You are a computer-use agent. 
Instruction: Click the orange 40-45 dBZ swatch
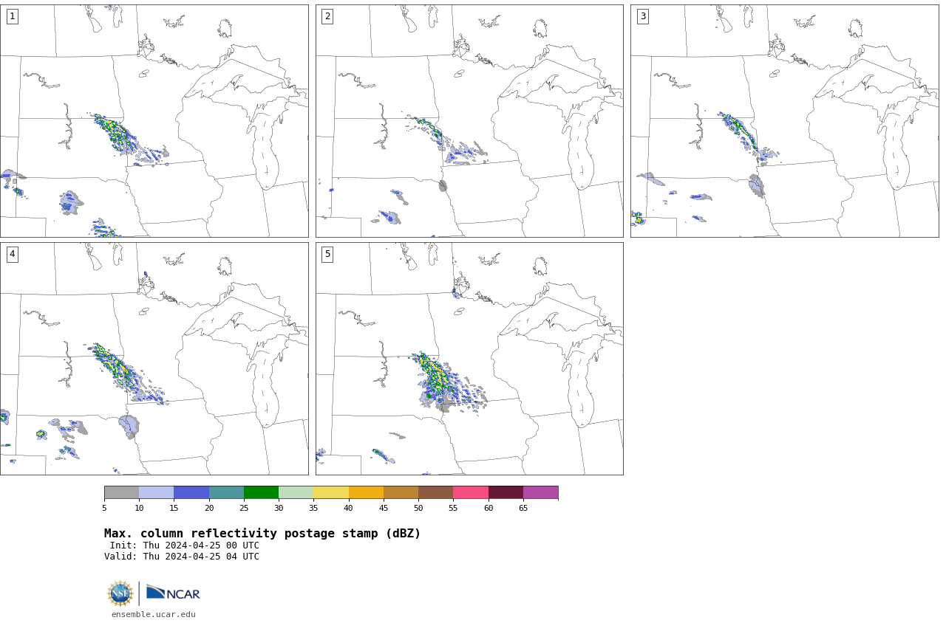coord(366,492)
